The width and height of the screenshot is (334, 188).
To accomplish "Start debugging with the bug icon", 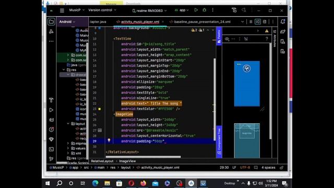I will [204, 10].
